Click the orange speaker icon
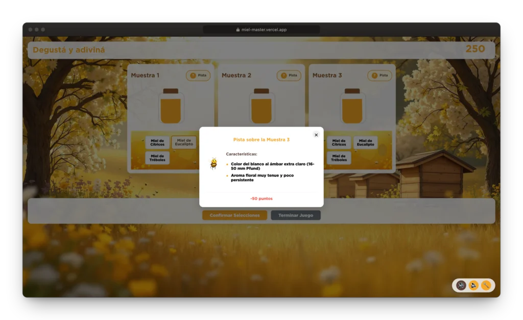The image size is (523, 320). click(x=473, y=285)
